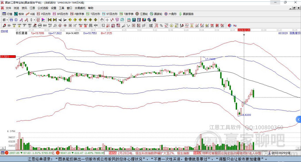The image size is (301, 162).
Task: Expand the candlestick style dropdown arrow
Action: (x=34, y=20)
